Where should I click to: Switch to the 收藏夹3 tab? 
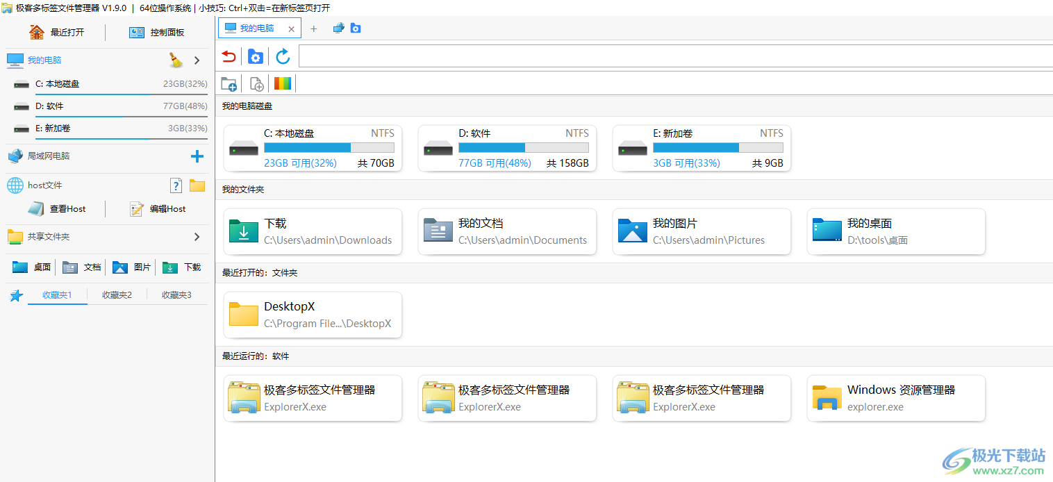pos(176,295)
